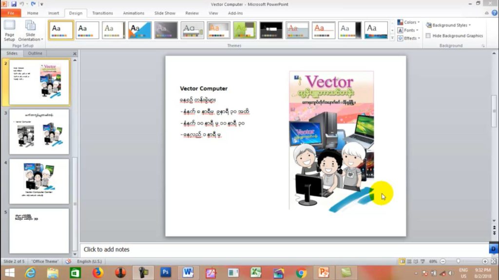Open Internet Explorer from the taskbar

pos(30,273)
